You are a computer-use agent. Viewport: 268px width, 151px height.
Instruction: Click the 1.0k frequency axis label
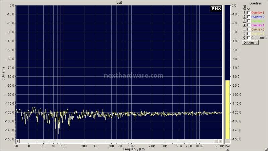(x=131, y=146)
